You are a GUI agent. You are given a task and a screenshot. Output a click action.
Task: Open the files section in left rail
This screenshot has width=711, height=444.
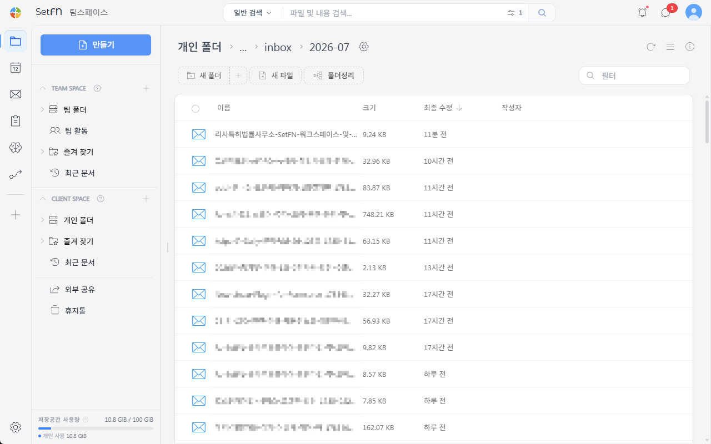click(x=16, y=41)
